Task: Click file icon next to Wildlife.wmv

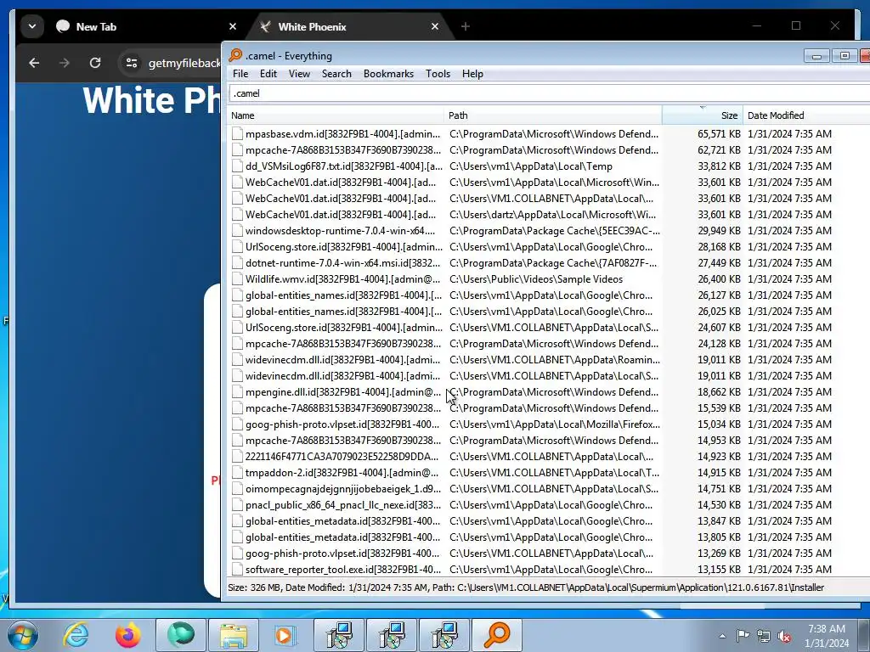Action: click(238, 278)
